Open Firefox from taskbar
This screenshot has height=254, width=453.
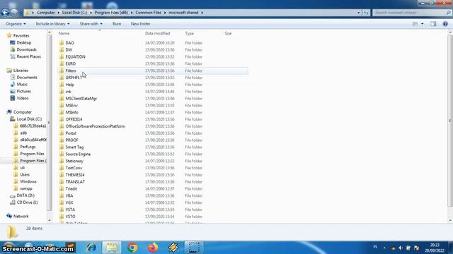(153, 248)
